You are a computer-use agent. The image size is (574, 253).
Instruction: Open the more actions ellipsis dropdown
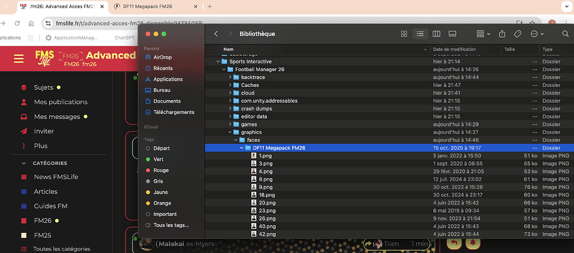[x=537, y=33]
